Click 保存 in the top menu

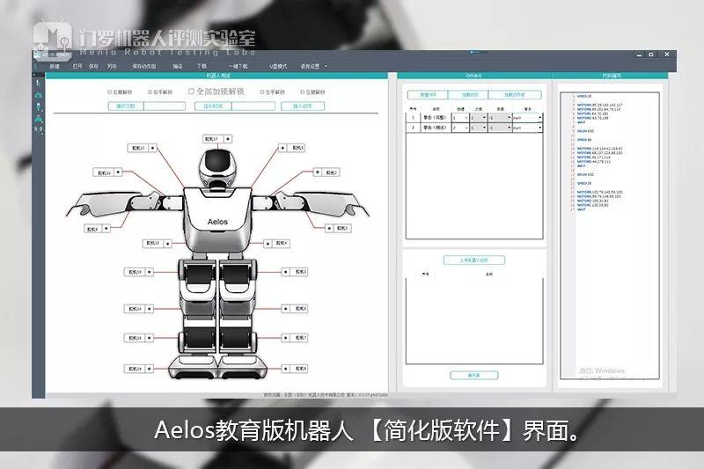[x=93, y=66]
